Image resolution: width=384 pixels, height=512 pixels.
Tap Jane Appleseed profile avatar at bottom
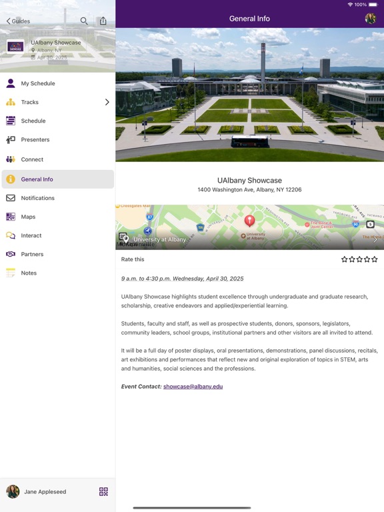point(13,491)
